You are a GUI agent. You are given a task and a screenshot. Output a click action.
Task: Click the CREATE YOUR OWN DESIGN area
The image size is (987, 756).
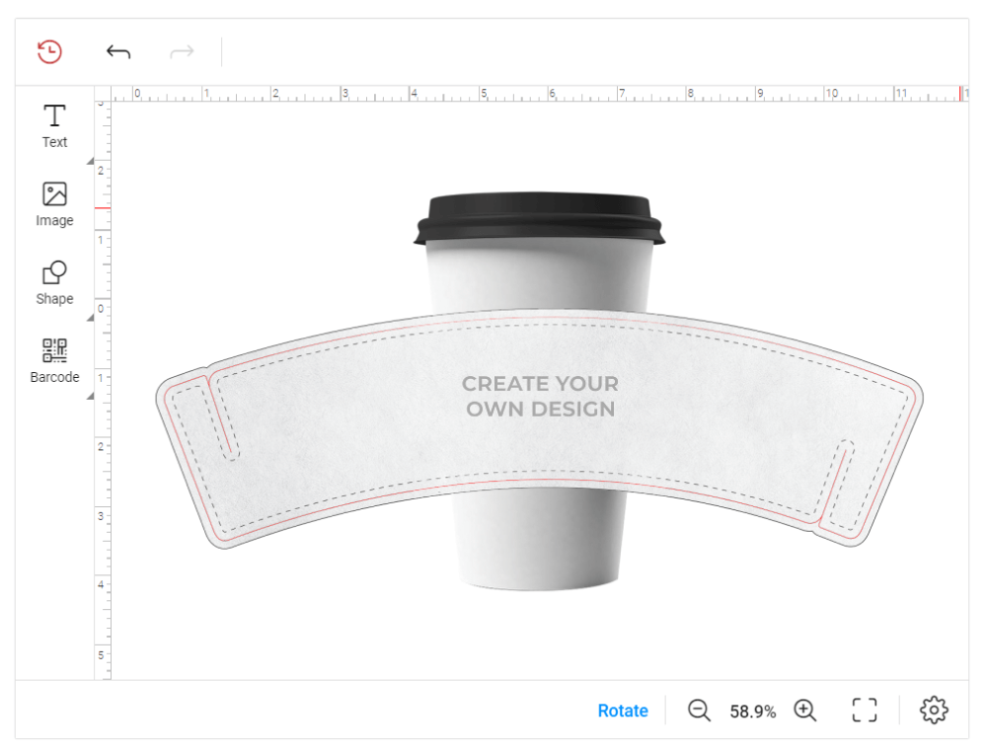point(540,396)
